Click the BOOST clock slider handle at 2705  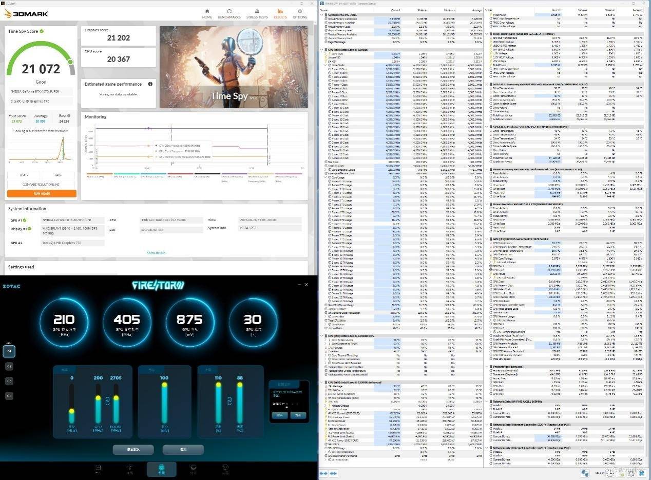click(116, 398)
